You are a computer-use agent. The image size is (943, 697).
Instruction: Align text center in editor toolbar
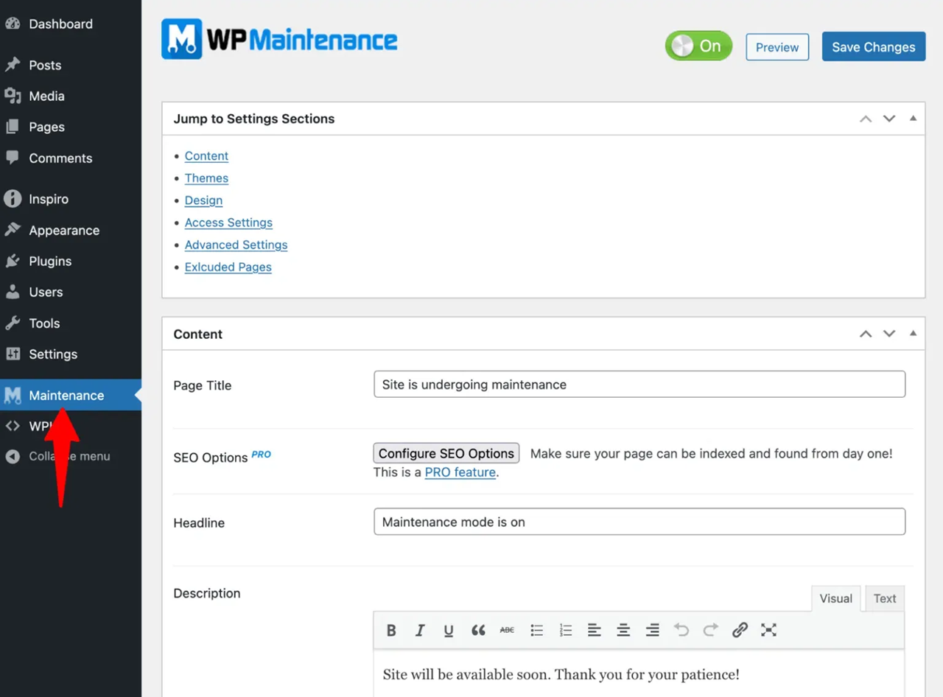pos(623,630)
